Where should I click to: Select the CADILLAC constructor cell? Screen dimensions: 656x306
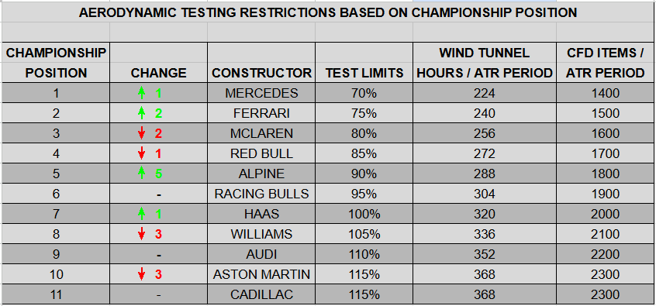pos(261,294)
